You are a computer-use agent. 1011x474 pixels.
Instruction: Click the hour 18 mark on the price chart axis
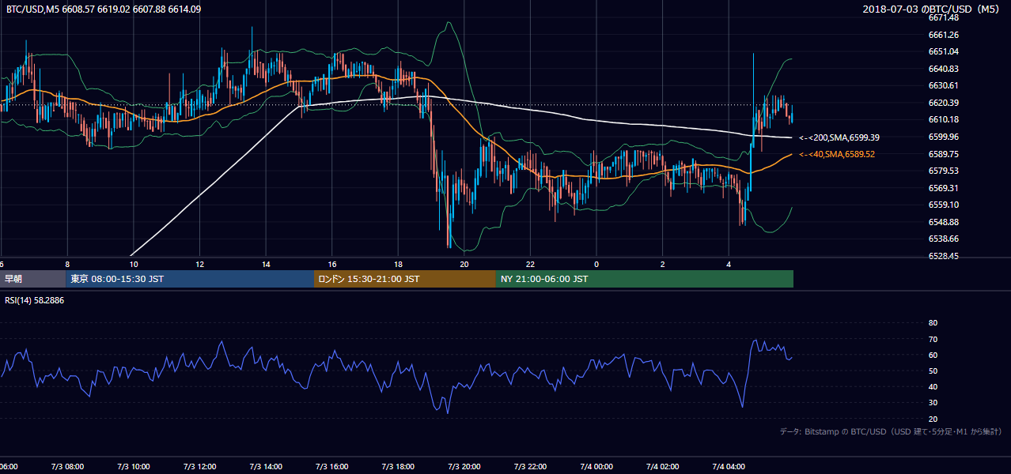(x=398, y=264)
